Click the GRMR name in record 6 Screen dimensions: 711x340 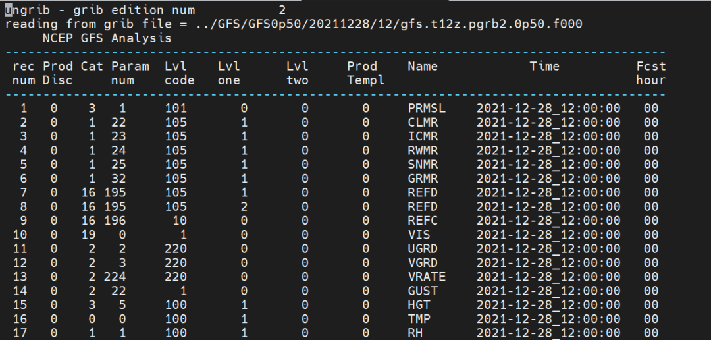pyautogui.click(x=423, y=178)
